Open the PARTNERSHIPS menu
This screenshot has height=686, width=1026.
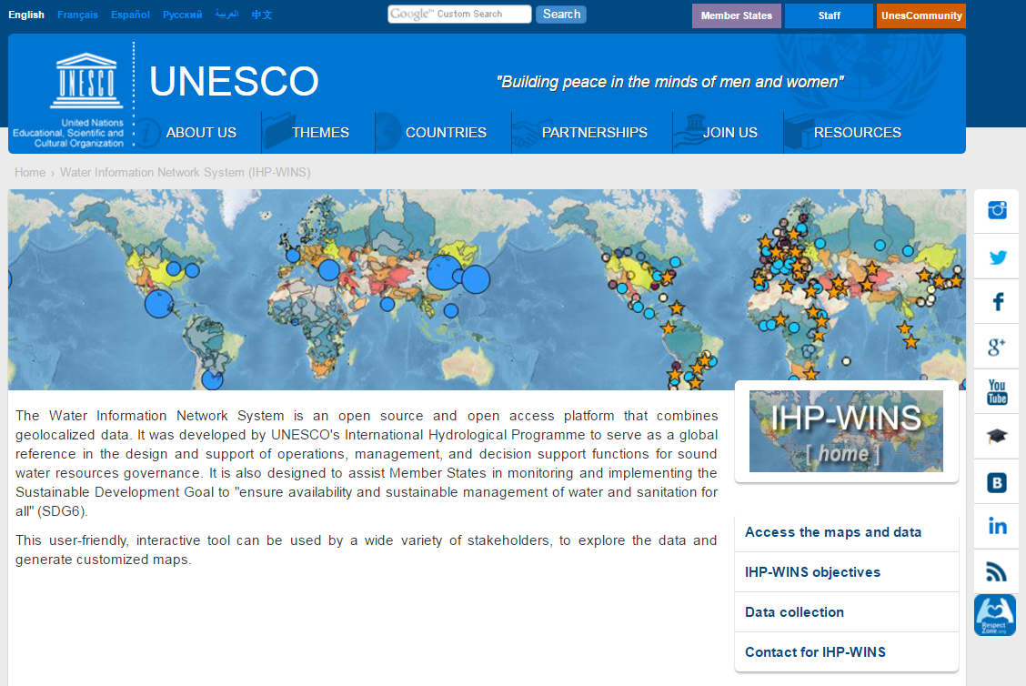click(x=594, y=133)
